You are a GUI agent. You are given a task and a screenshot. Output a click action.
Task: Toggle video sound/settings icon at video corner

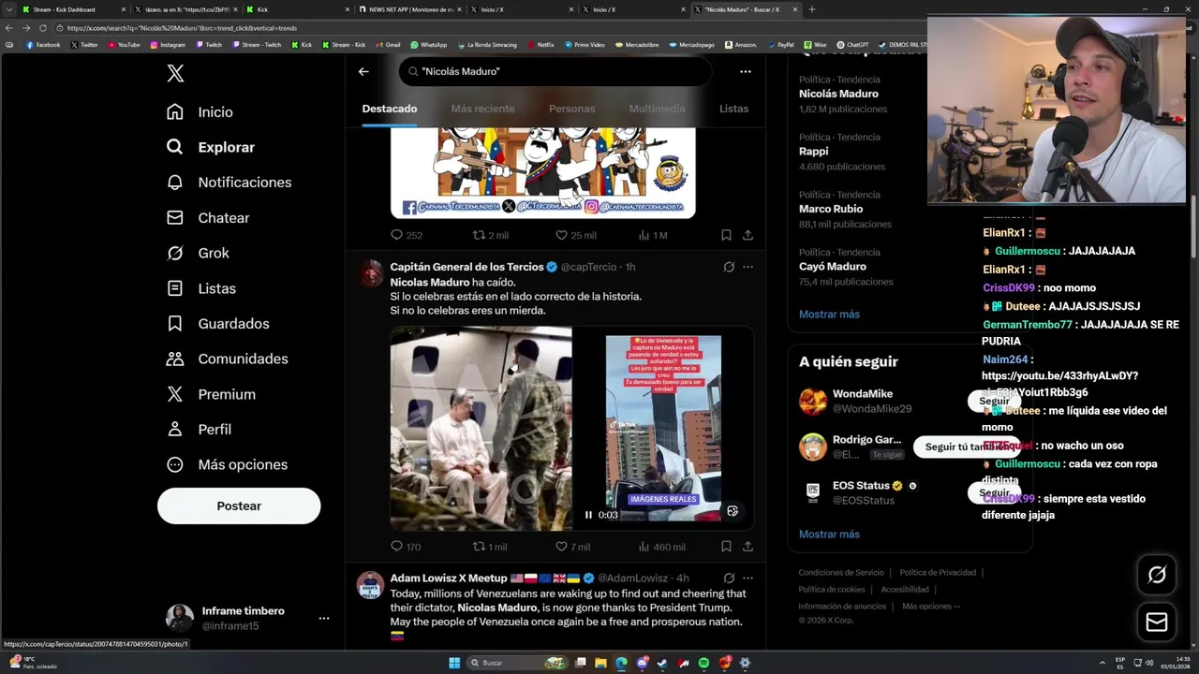[733, 511]
